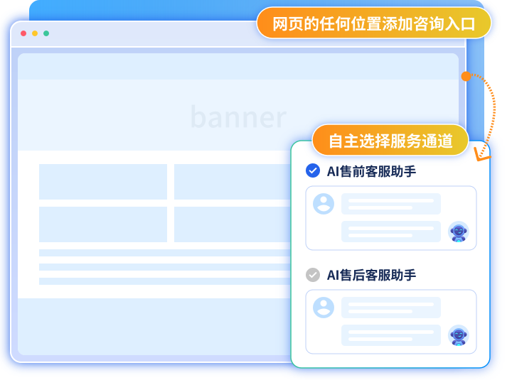
Task: Click the robot avatar in the AI售后客服助手 chat
Action: point(459,336)
